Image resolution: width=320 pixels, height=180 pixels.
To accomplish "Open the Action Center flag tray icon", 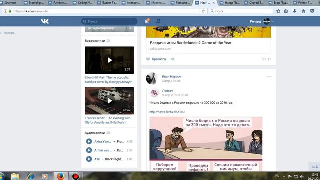I will click(x=290, y=176).
